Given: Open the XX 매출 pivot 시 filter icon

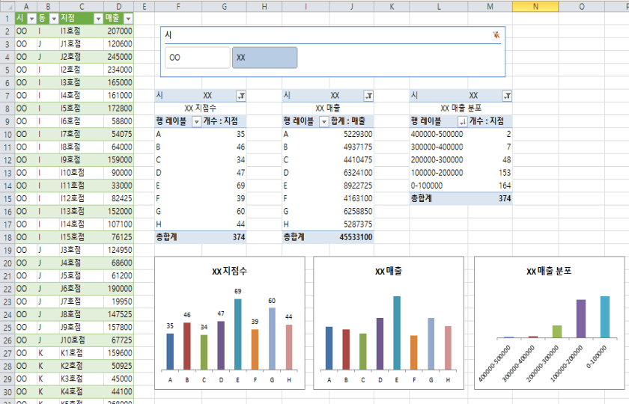Looking at the screenshot, I should [x=368, y=96].
